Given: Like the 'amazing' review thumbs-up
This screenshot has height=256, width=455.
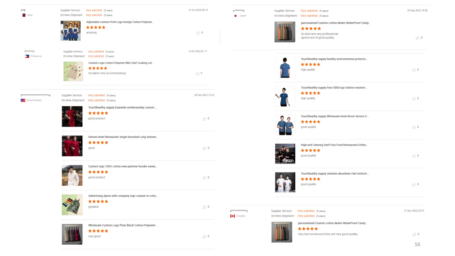Looking at the screenshot, I should click(198, 33).
